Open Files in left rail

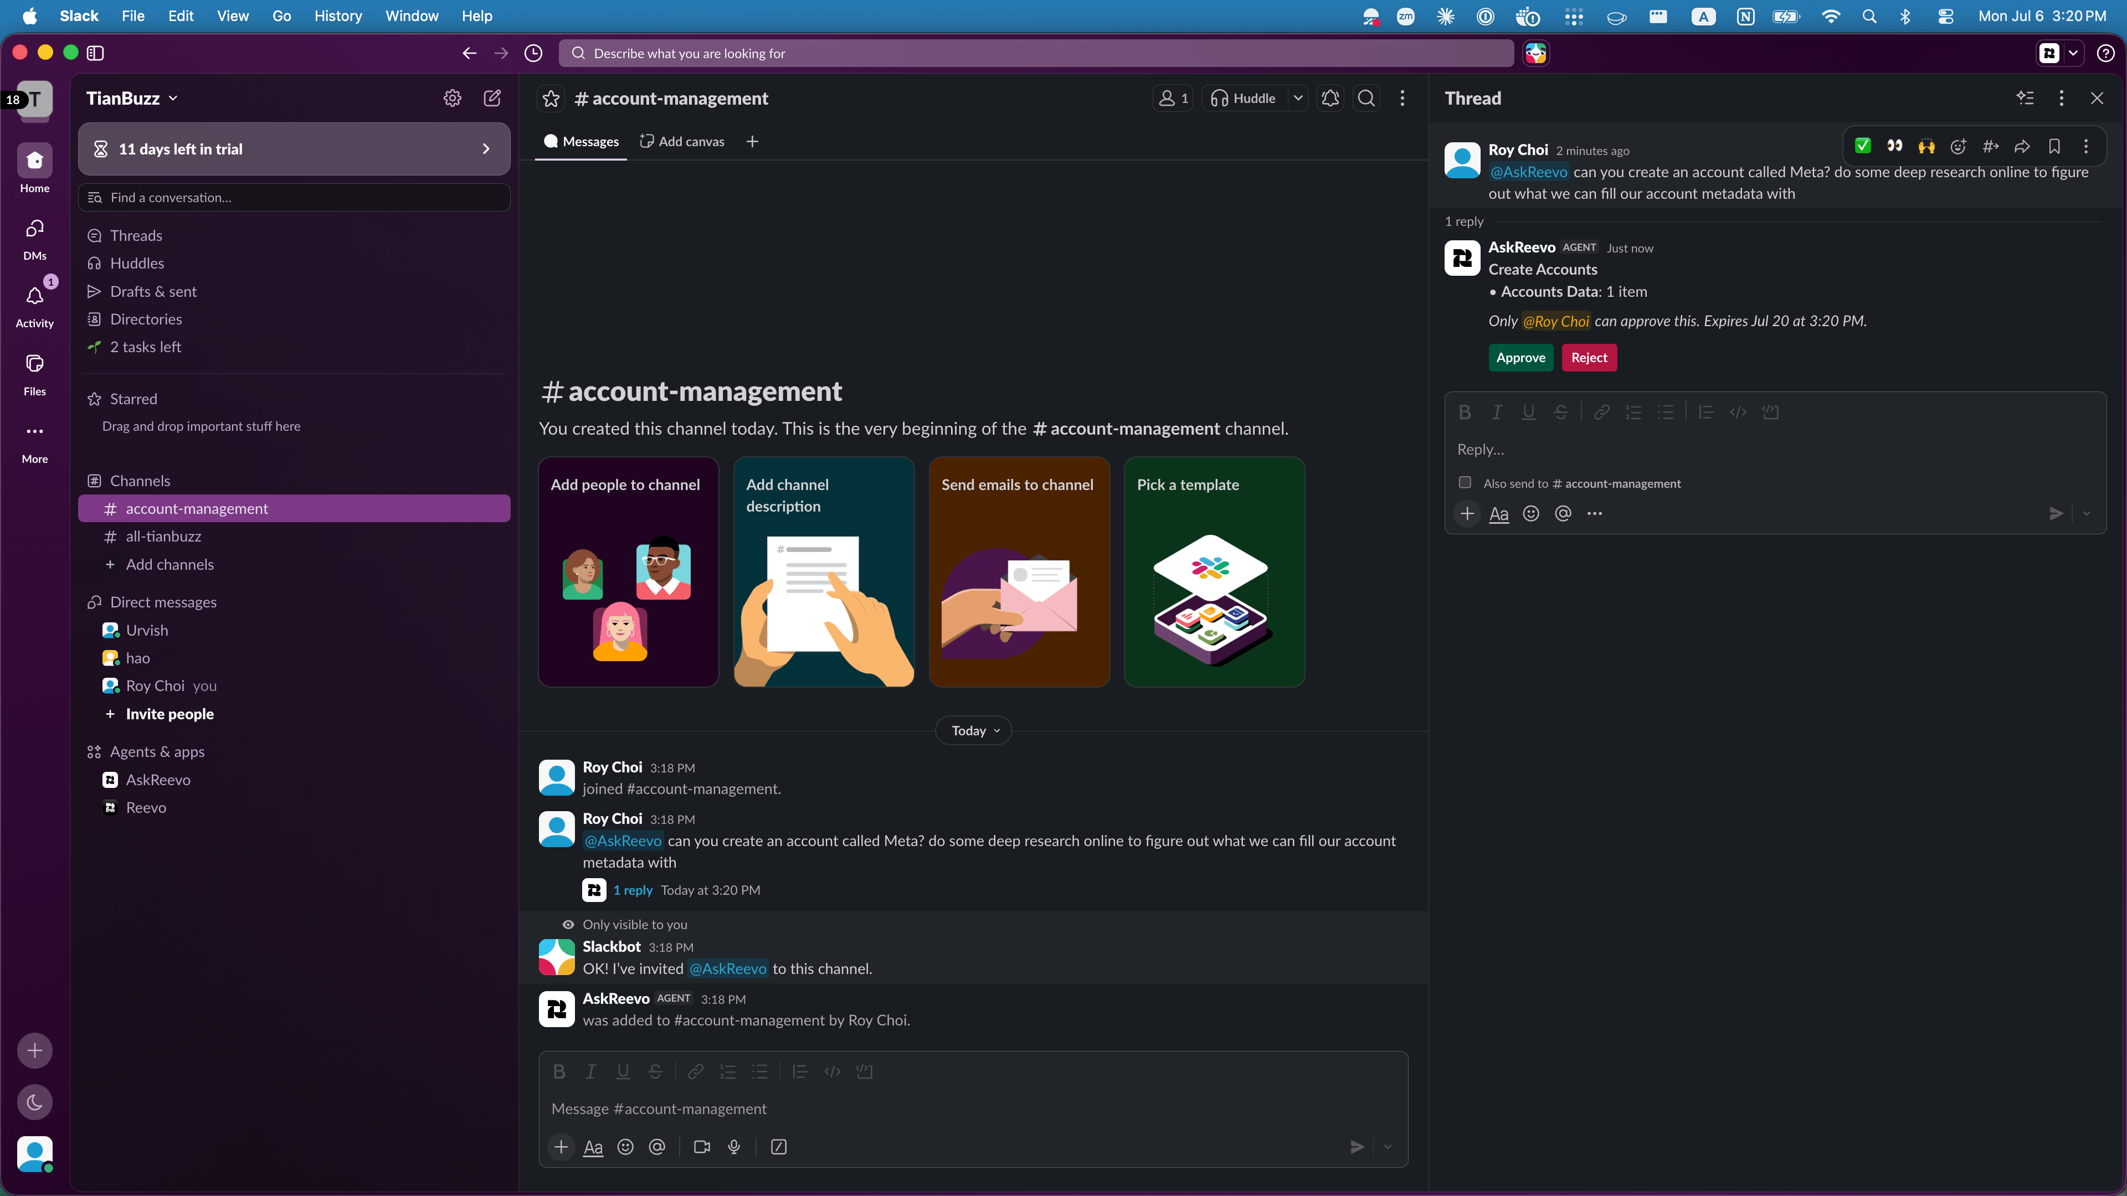click(35, 374)
